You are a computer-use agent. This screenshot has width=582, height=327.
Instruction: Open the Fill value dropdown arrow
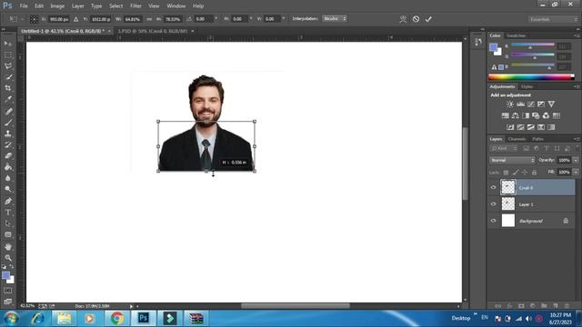tap(576, 173)
